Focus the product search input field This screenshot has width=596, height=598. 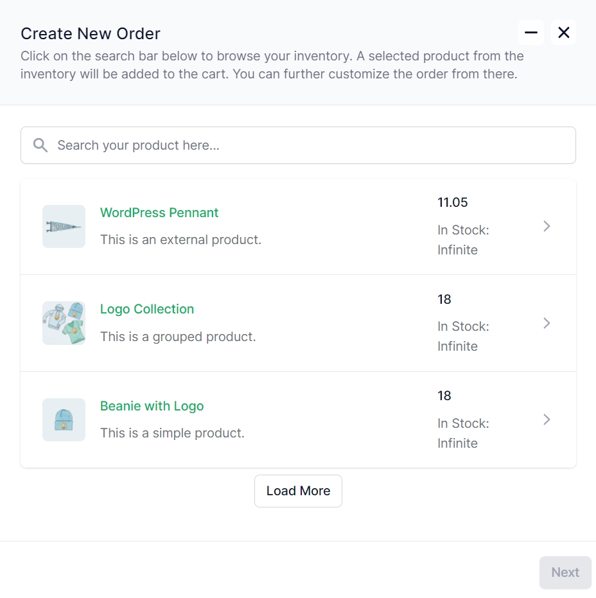point(298,145)
